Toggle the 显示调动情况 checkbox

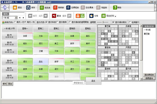pos(113,22)
